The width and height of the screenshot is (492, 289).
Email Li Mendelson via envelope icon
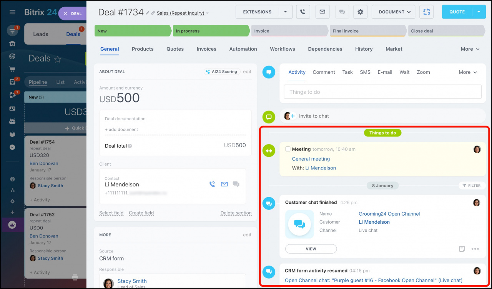tap(224, 184)
